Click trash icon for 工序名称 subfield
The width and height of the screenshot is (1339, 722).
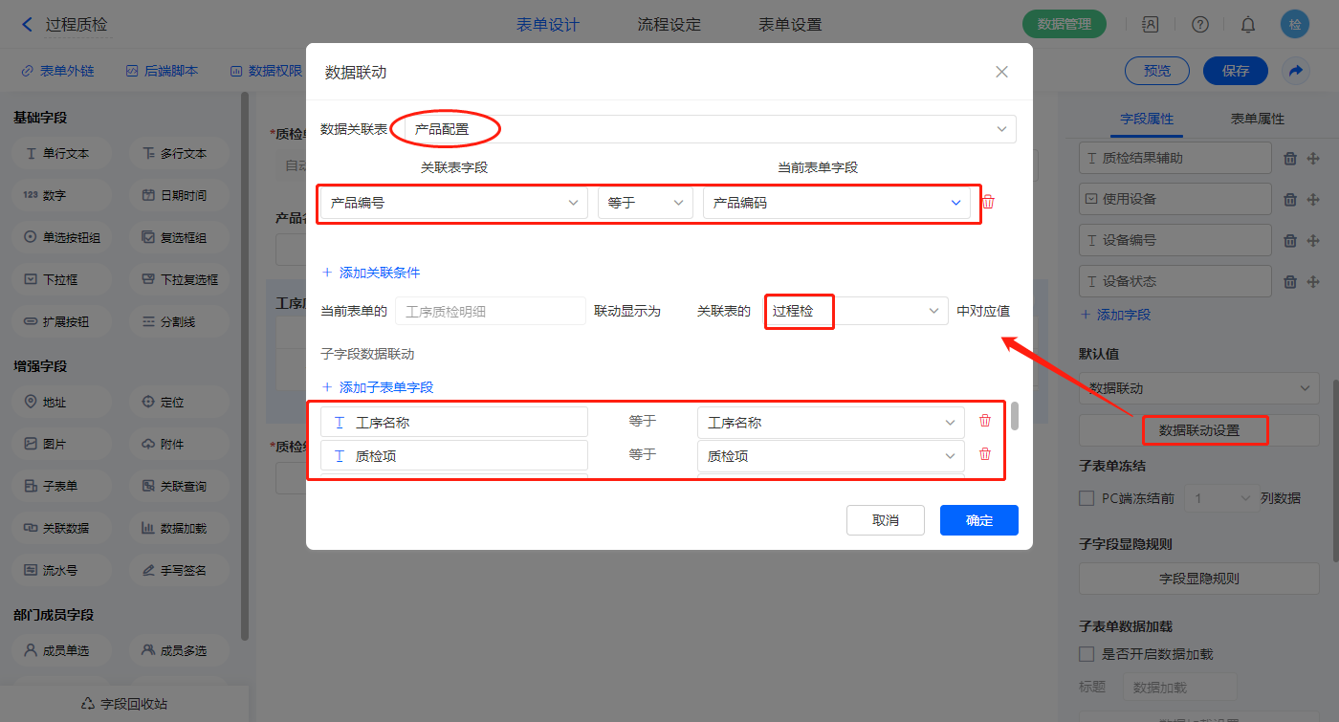click(x=984, y=421)
